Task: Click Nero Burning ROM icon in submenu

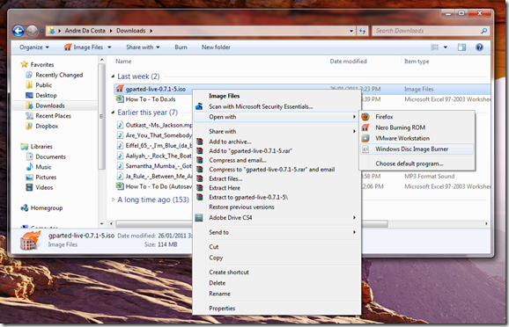Action: pos(365,127)
